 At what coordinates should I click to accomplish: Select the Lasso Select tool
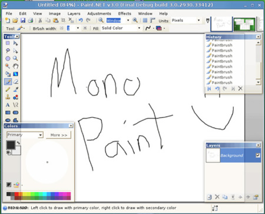(8, 51)
